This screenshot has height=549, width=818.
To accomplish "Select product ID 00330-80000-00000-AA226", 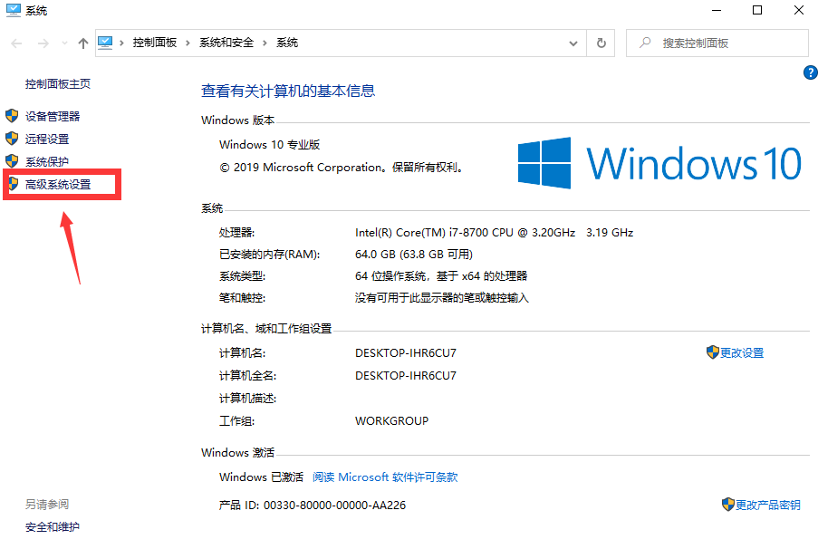I will [335, 506].
